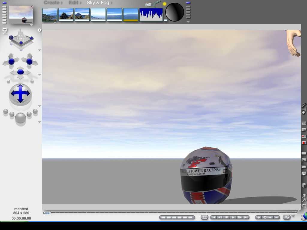This screenshot has height=230, width=307.
Task: Click the filmstrip animation preview icon
Action: click(204, 217)
